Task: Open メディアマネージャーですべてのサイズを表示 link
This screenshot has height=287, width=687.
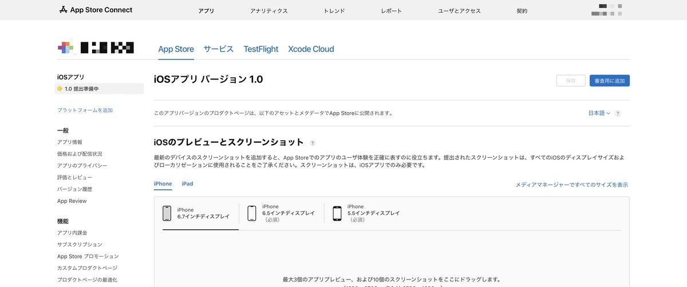Action: click(x=572, y=185)
